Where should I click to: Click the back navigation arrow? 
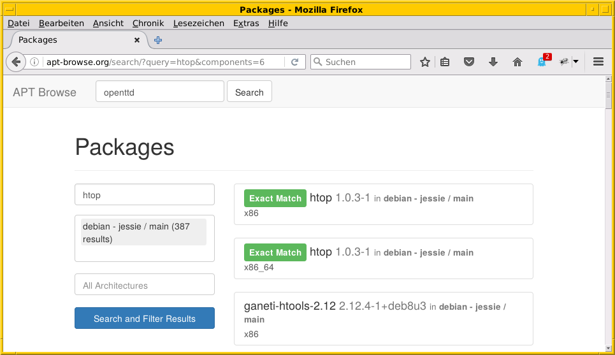click(16, 62)
